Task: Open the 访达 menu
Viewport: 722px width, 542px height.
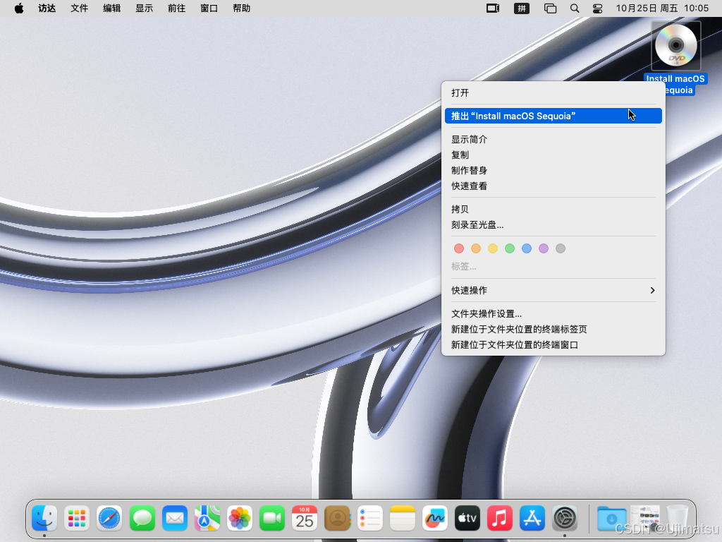Action: coord(47,8)
